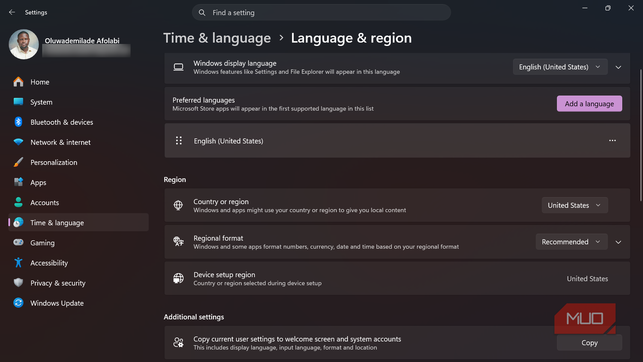This screenshot has height=362, width=643.
Task: Click the System monitor icon
Action: coord(18,102)
